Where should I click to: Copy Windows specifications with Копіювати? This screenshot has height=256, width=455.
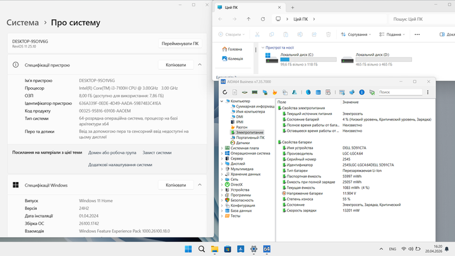pyautogui.click(x=176, y=185)
